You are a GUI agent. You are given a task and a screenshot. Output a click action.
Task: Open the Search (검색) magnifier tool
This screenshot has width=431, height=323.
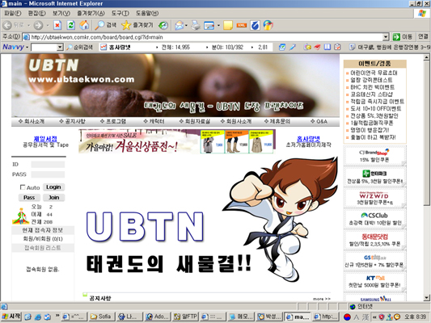tap(106, 25)
